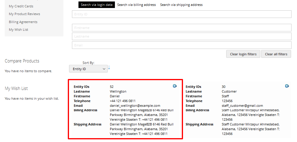
Task: Click login-as icon for Staff Customer
Action: point(287,86)
